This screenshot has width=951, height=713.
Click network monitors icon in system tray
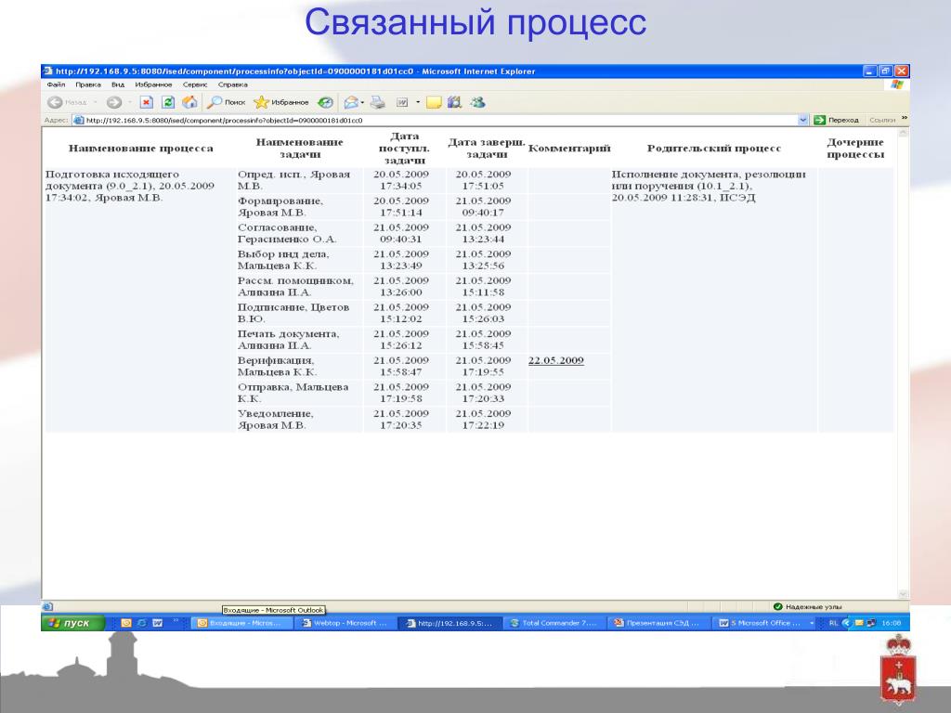(x=871, y=623)
